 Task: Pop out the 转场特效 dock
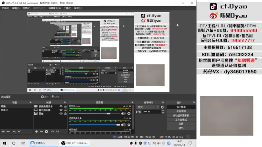(x=163, y=102)
